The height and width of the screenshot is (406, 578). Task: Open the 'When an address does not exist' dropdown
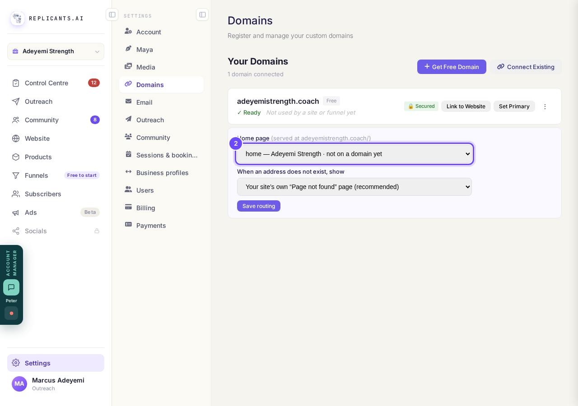[x=354, y=187]
